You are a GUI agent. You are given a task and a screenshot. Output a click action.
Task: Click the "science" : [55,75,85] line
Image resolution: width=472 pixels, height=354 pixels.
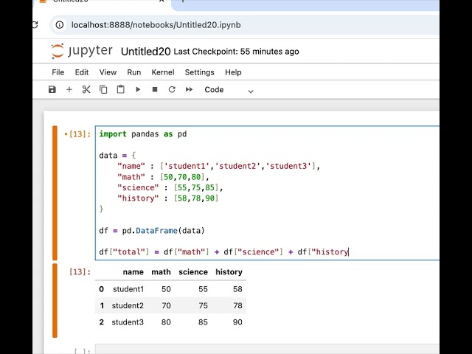[170, 187]
